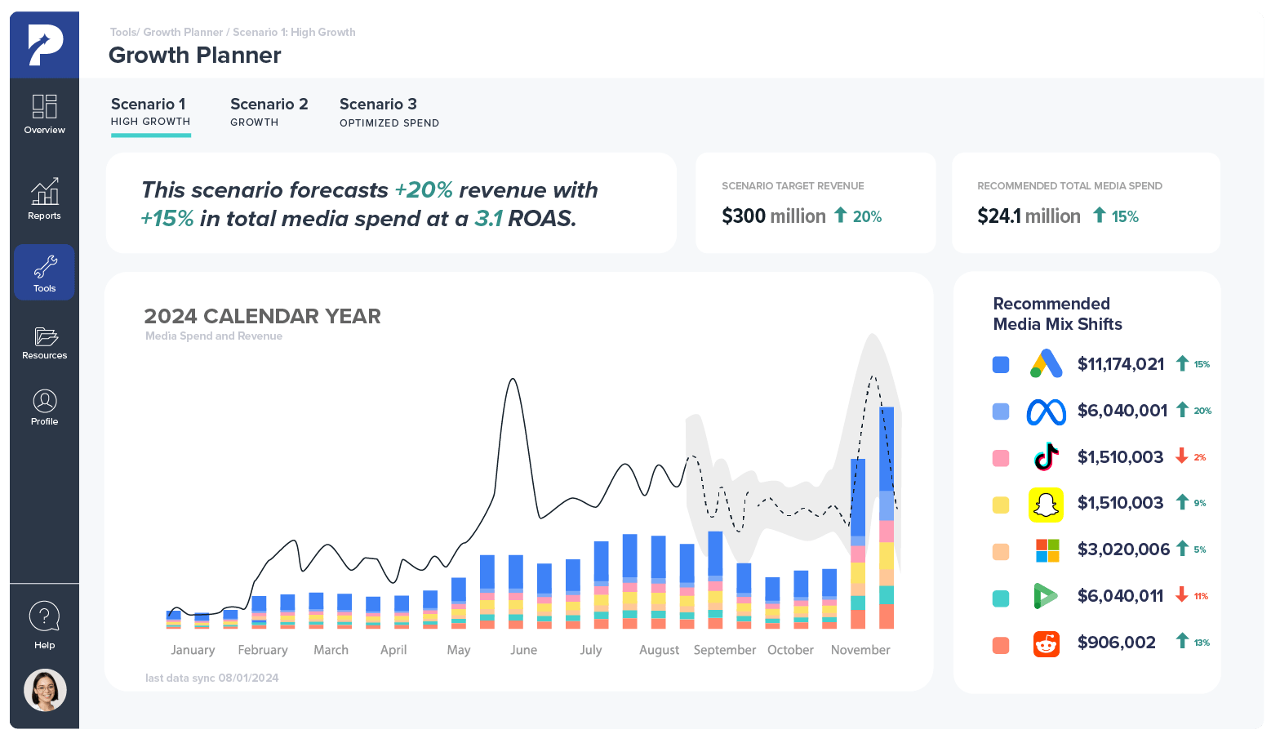Screen dimensions: 1280x743
Task: Click the P logo in the sidebar
Action: pyautogui.click(x=45, y=45)
